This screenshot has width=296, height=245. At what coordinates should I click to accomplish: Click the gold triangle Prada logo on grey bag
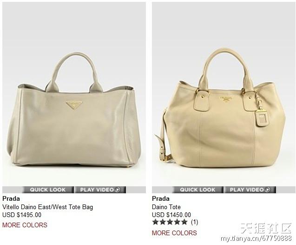coord(74,105)
